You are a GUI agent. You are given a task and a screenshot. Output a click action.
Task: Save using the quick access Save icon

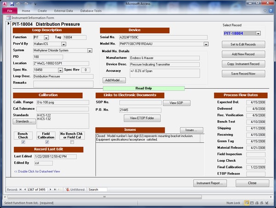coord(12,4)
